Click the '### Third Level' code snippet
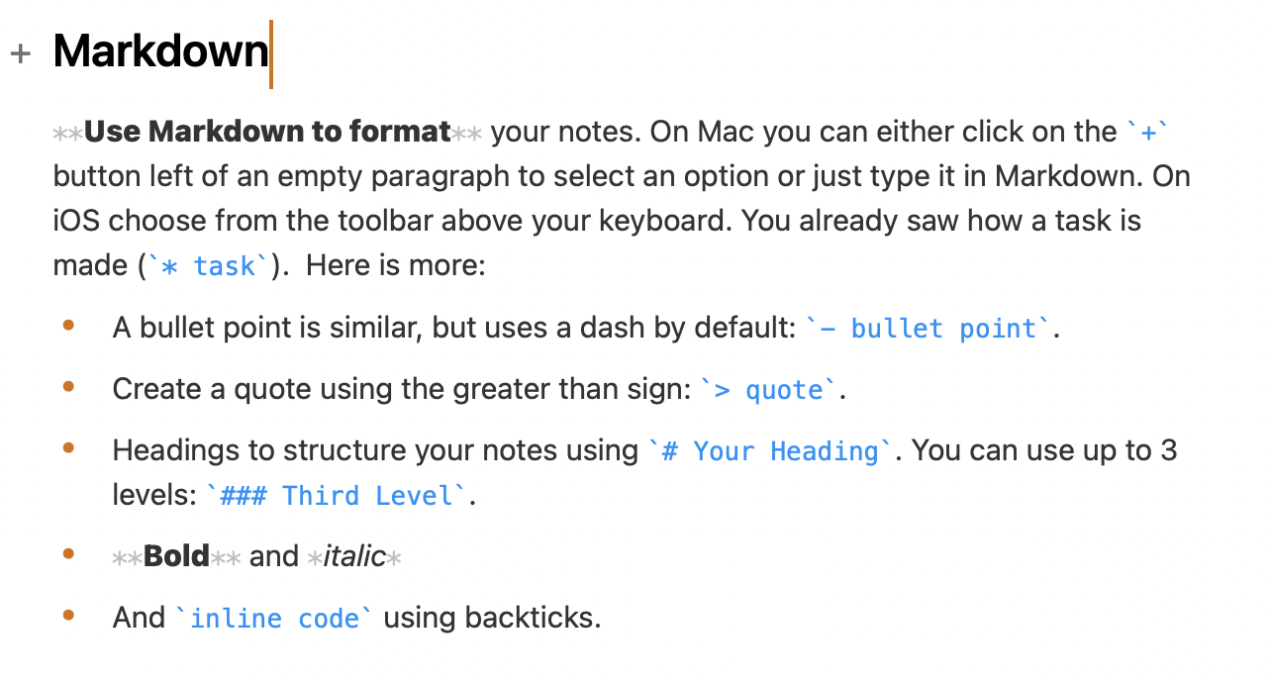This screenshot has height=683, width=1271. pos(336,495)
